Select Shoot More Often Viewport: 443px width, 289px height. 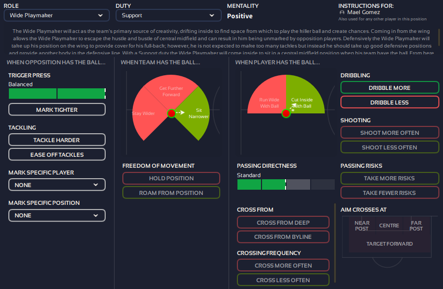pyautogui.click(x=390, y=132)
